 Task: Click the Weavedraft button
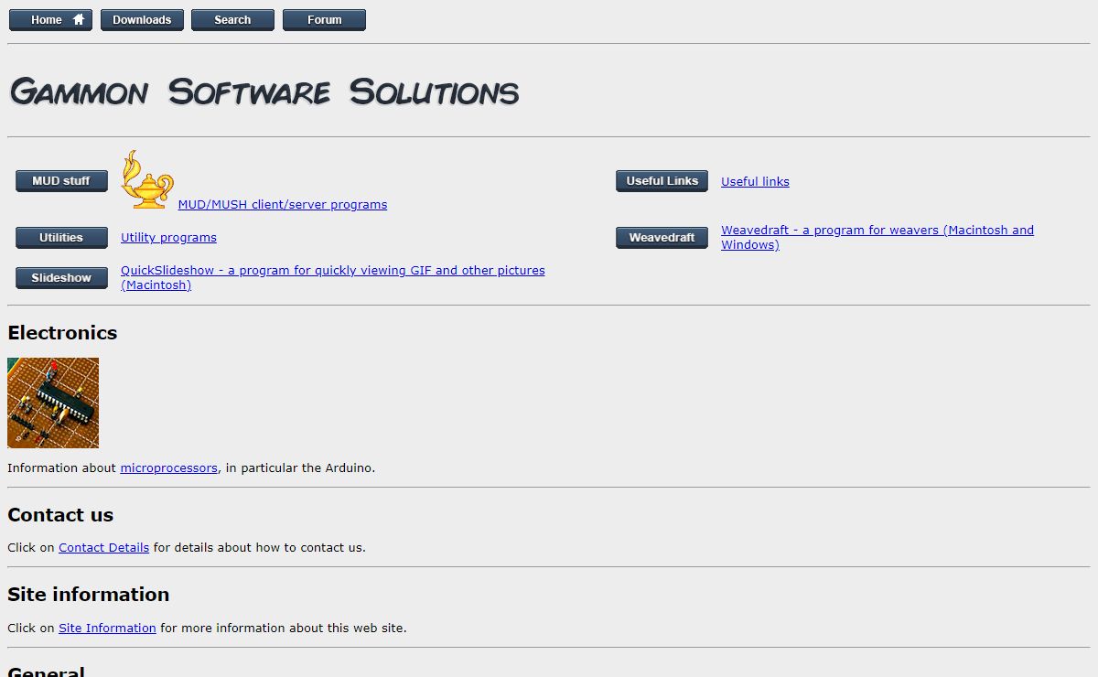[662, 238]
